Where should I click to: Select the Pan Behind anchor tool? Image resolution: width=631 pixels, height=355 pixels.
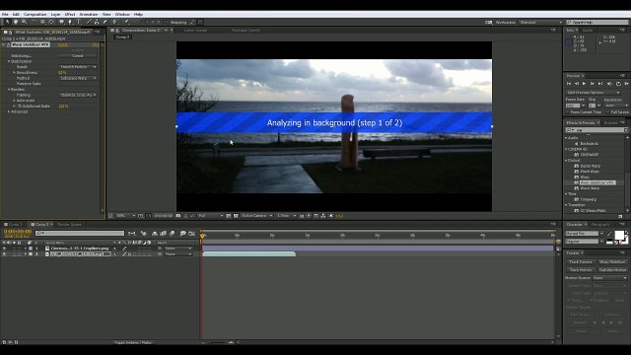51,22
